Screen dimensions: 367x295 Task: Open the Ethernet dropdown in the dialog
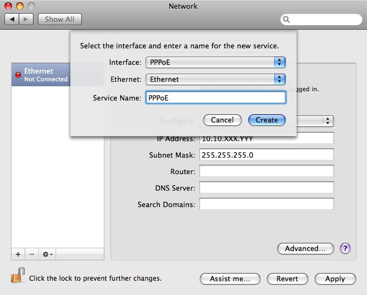click(x=215, y=79)
